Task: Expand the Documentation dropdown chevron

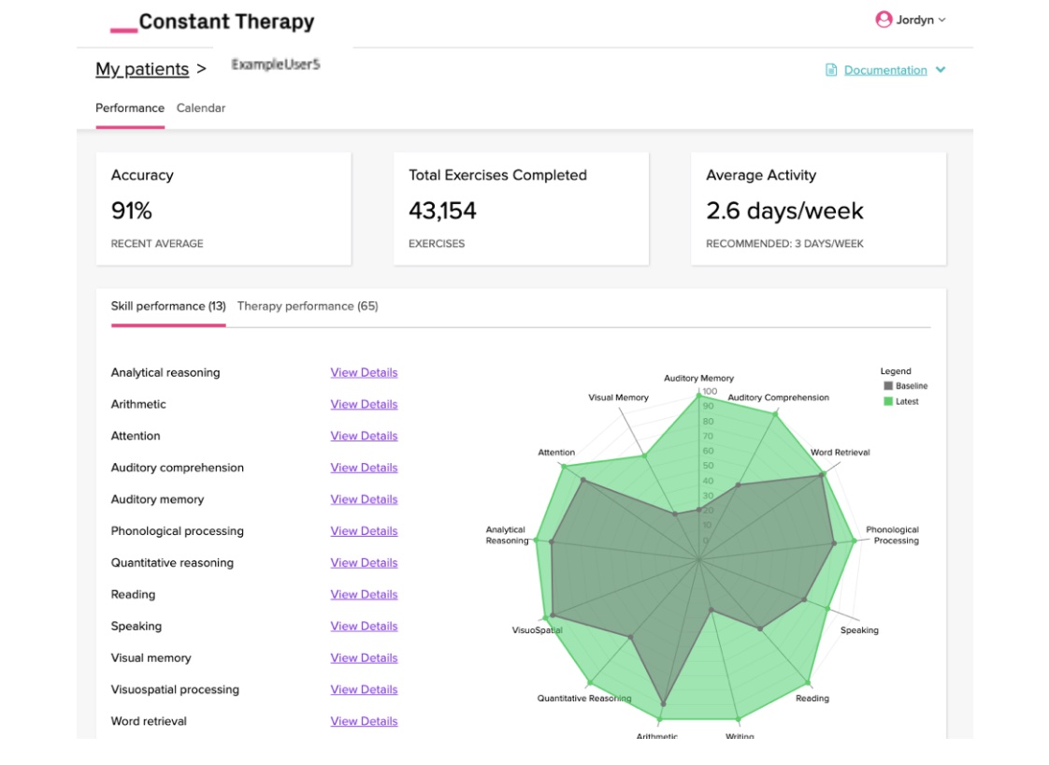Action: (941, 69)
